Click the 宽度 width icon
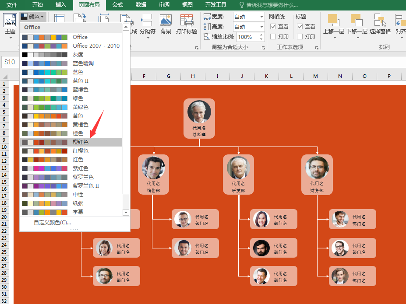 coord(207,17)
